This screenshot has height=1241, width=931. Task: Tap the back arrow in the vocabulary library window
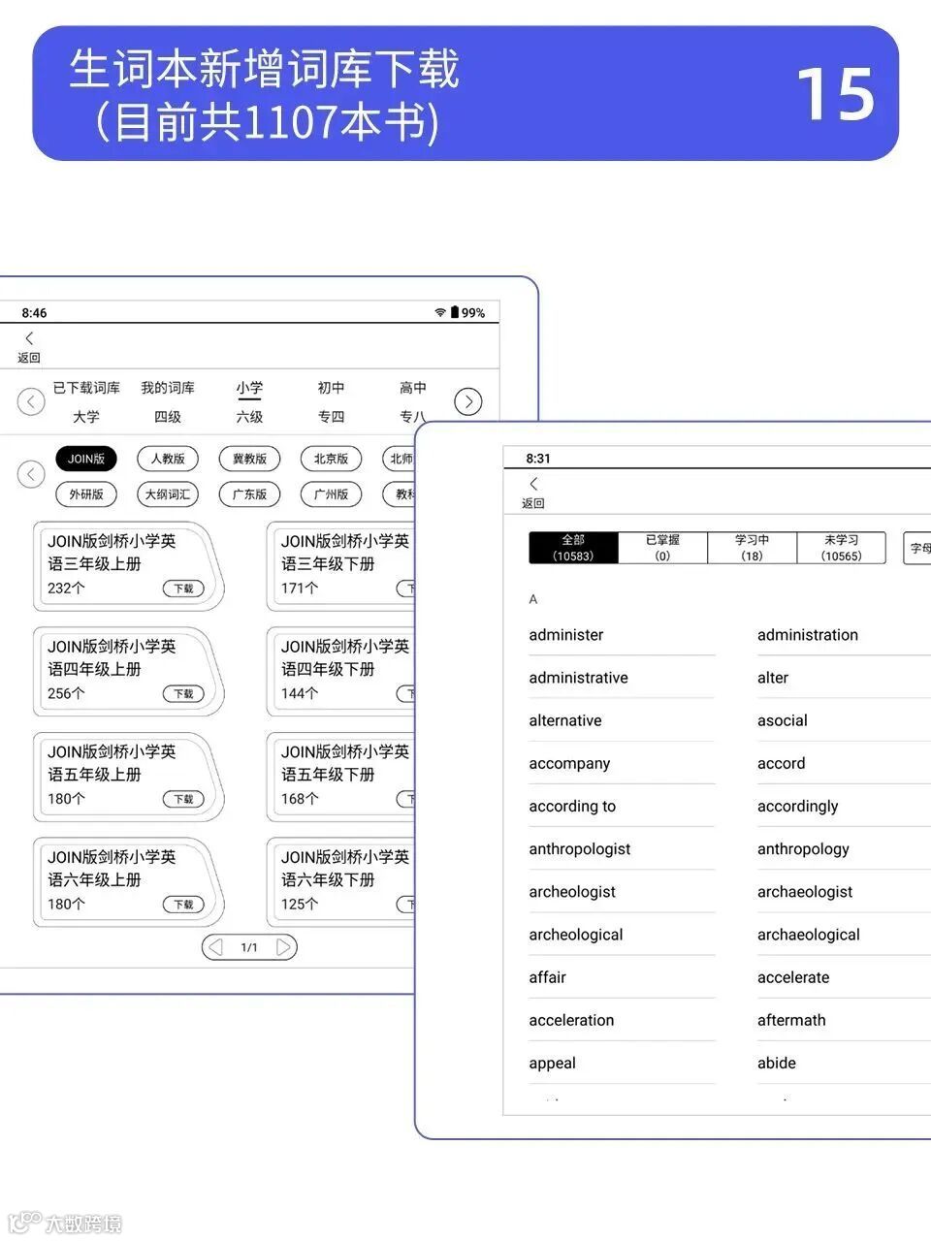click(29, 338)
